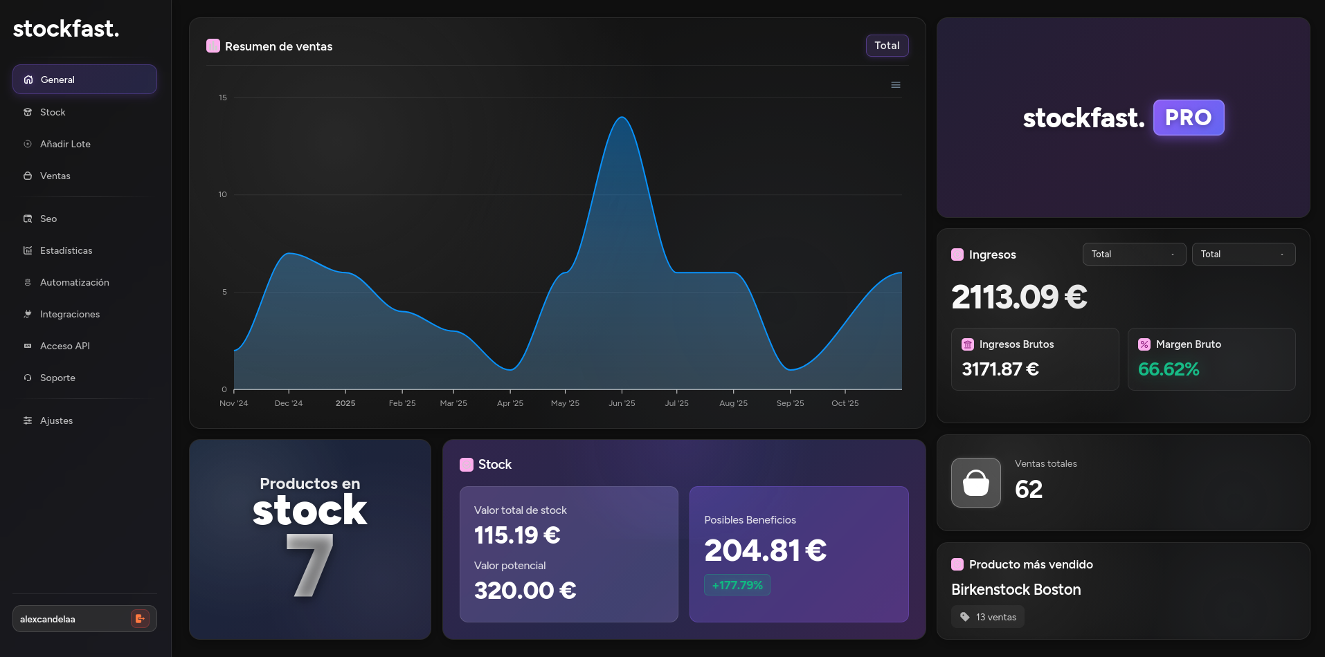Open Ventas using the bag icon
The height and width of the screenshot is (657, 1325).
click(27, 176)
